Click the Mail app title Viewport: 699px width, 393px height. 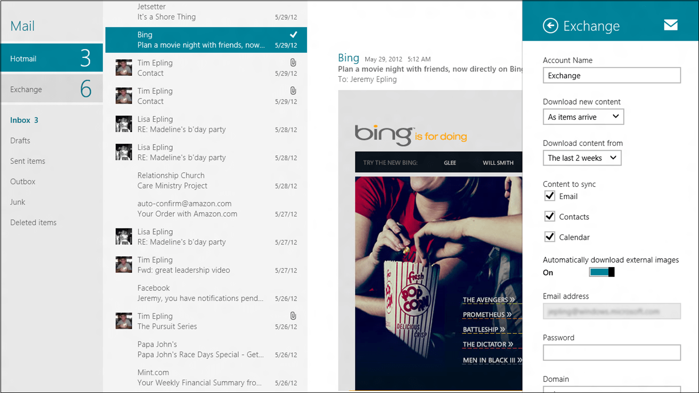point(23,26)
